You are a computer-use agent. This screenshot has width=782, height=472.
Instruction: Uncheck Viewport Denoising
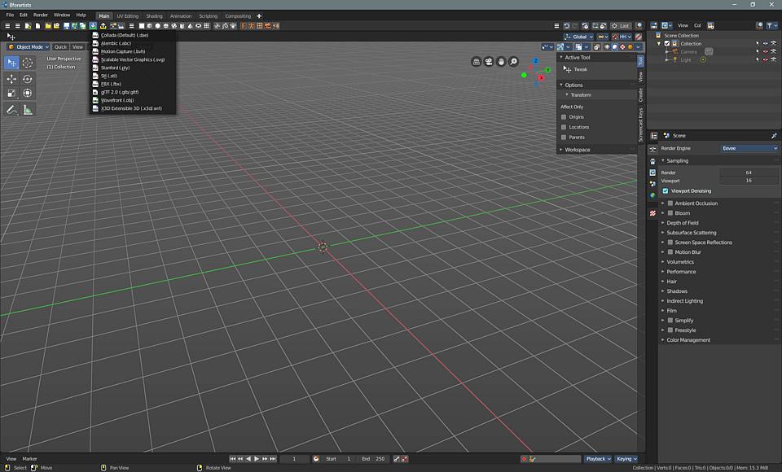coord(666,191)
